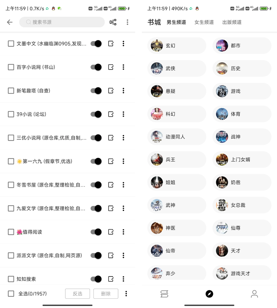Tick the 全选 select-all checkbox
Image resolution: width=277 pixels, height=308 pixels.
11,294
